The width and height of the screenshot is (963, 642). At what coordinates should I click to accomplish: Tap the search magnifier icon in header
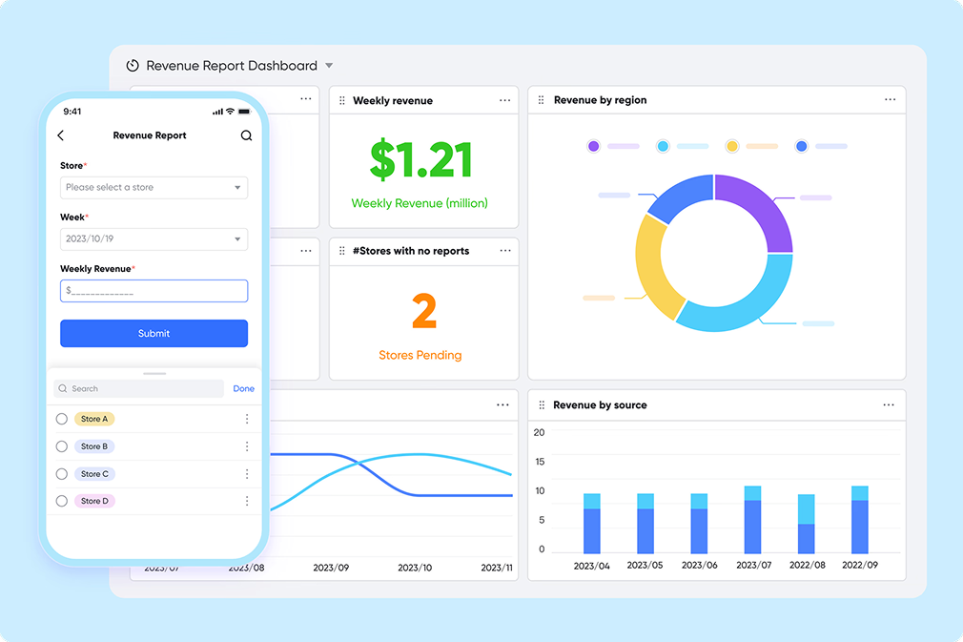pos(246,136)
